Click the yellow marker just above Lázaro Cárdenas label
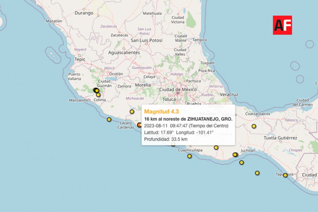The height and width of the screenshot is (212, 318). (132, 112)
